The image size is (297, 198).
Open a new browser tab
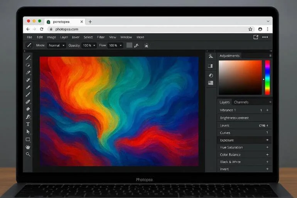(90, 22)
